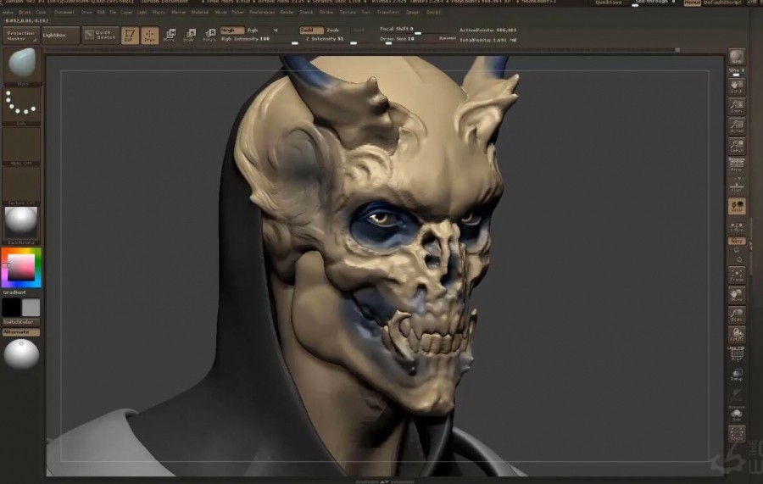Click the Zoom magnifier icon in right shelf
Screen dimensions: 763x484
coord(737,105)
